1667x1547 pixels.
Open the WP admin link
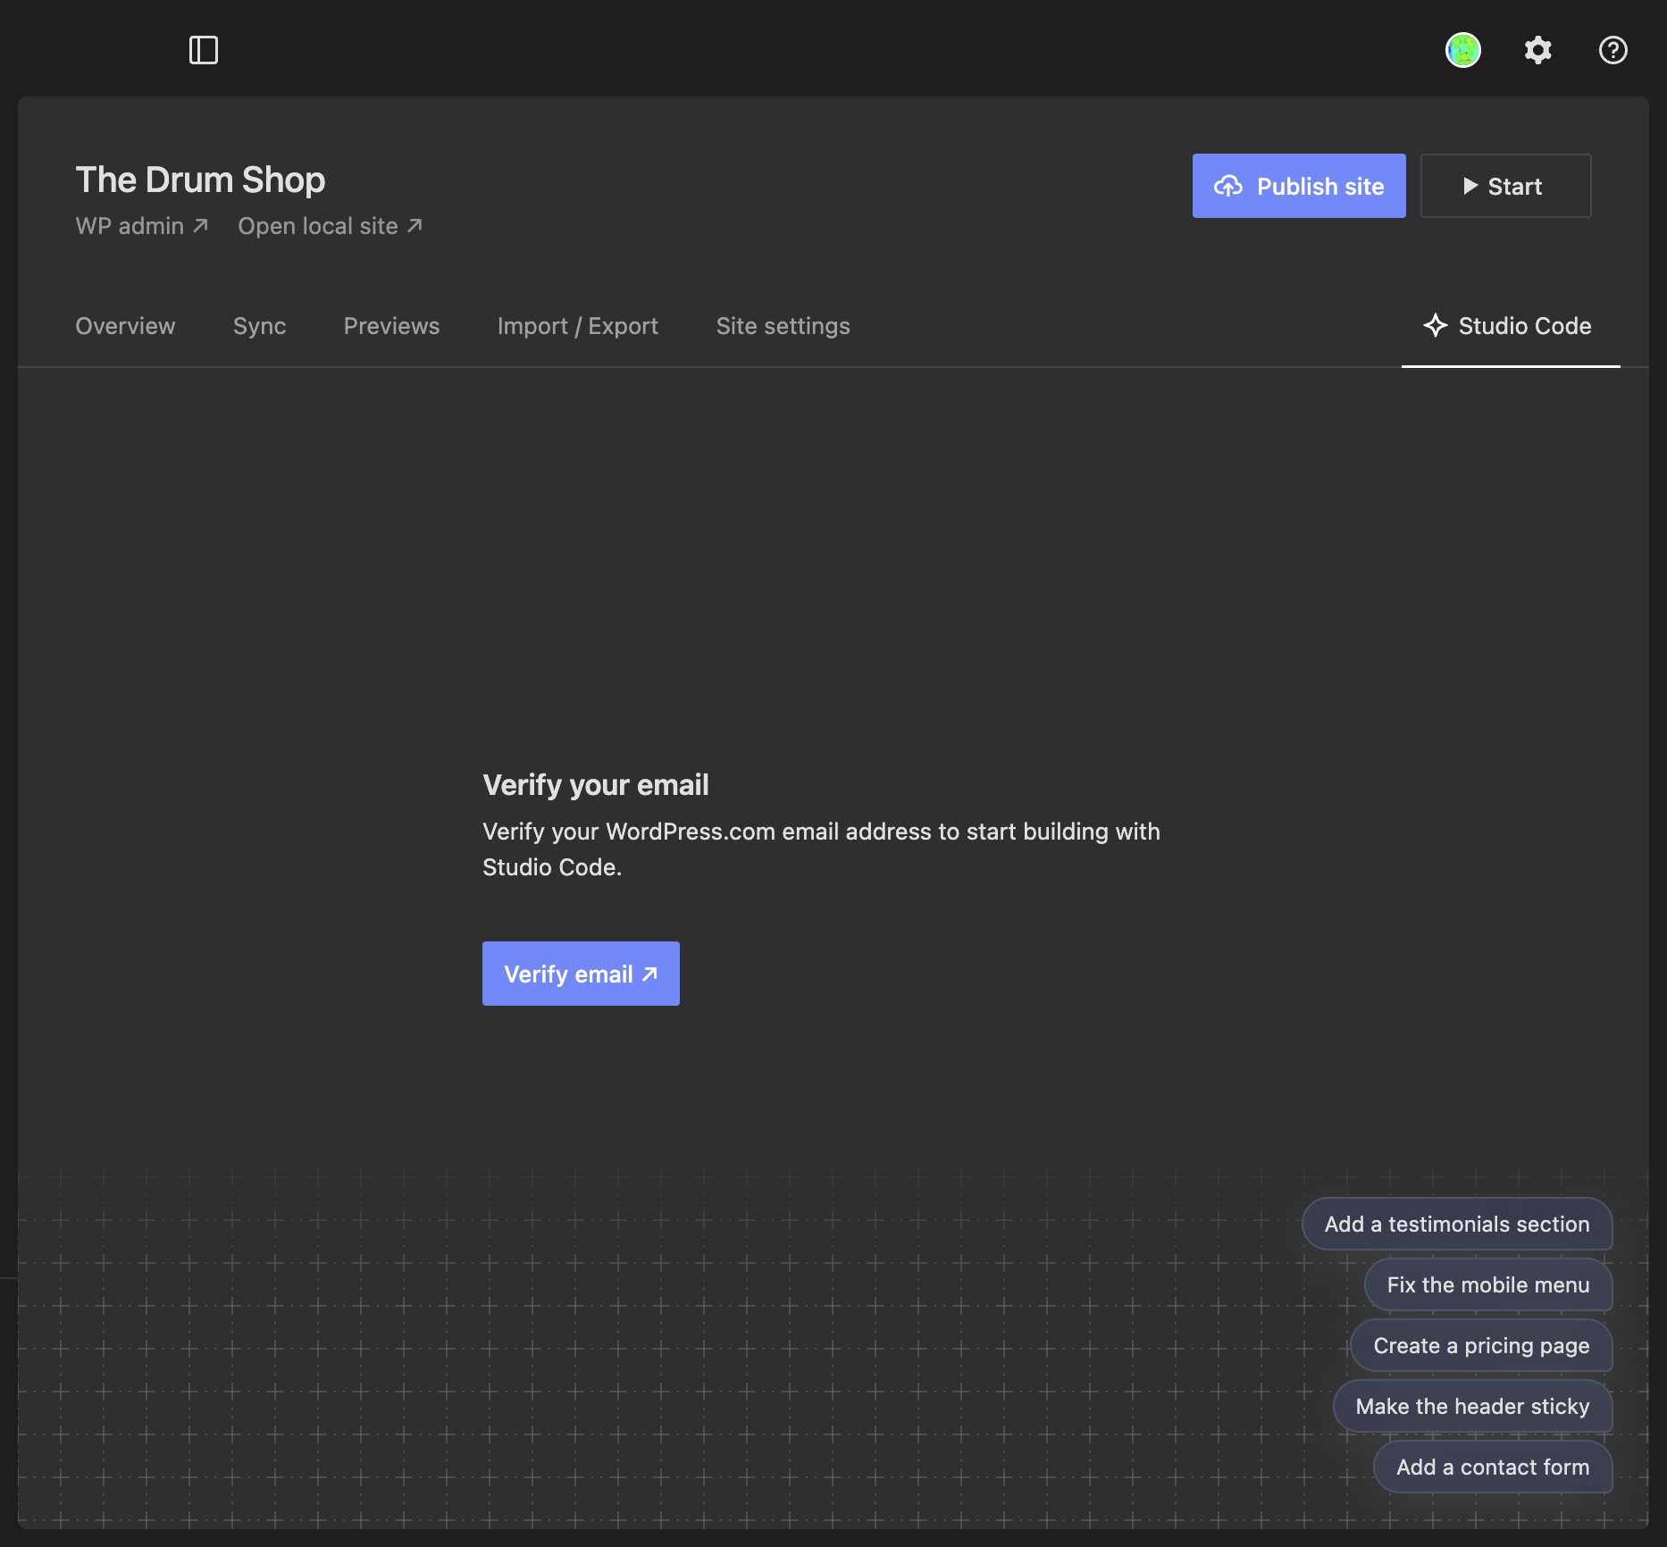pos(142,226)
